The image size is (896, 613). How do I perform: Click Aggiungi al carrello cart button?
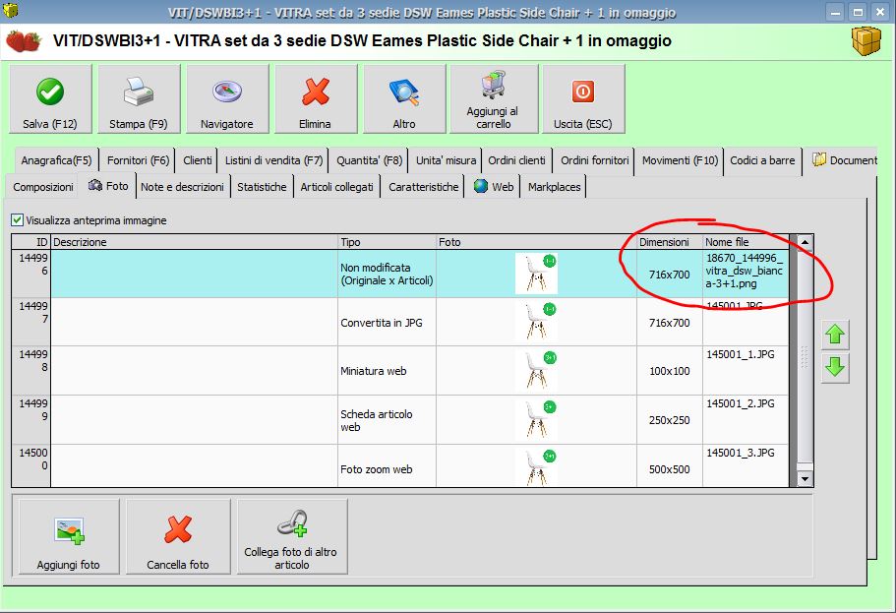(x=494, y=99)
